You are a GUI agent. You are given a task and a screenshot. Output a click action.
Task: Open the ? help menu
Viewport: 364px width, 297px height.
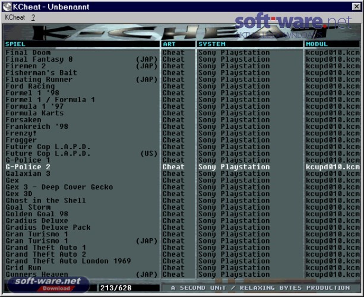coord(33,17)
